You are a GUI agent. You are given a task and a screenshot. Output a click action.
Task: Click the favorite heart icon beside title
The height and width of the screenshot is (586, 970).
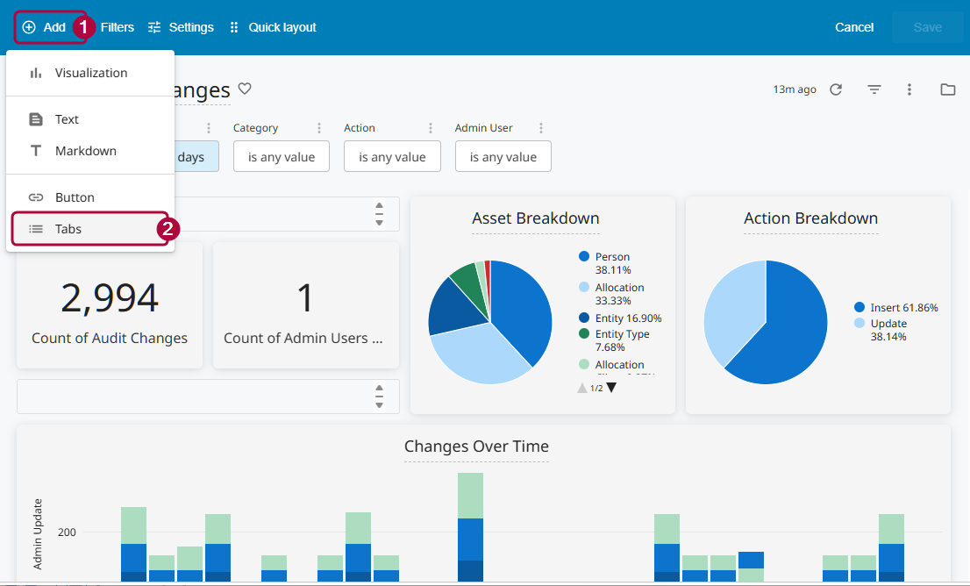tap(245, 89)
